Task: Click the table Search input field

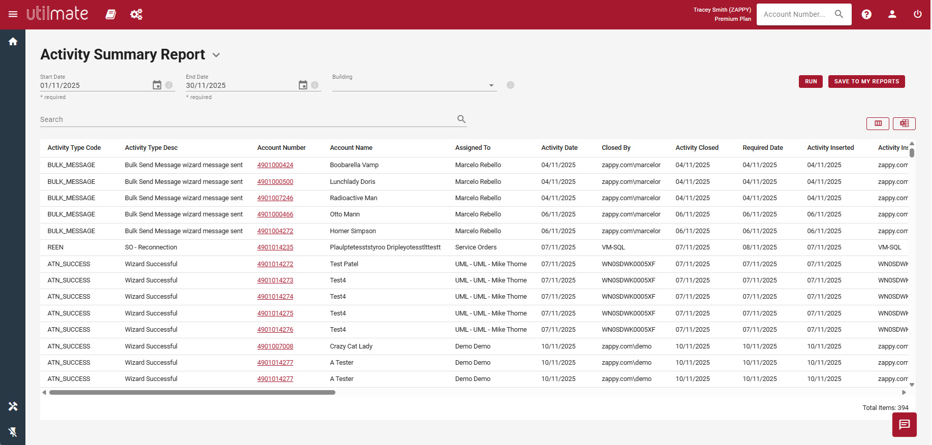Action: pos(247,119)
